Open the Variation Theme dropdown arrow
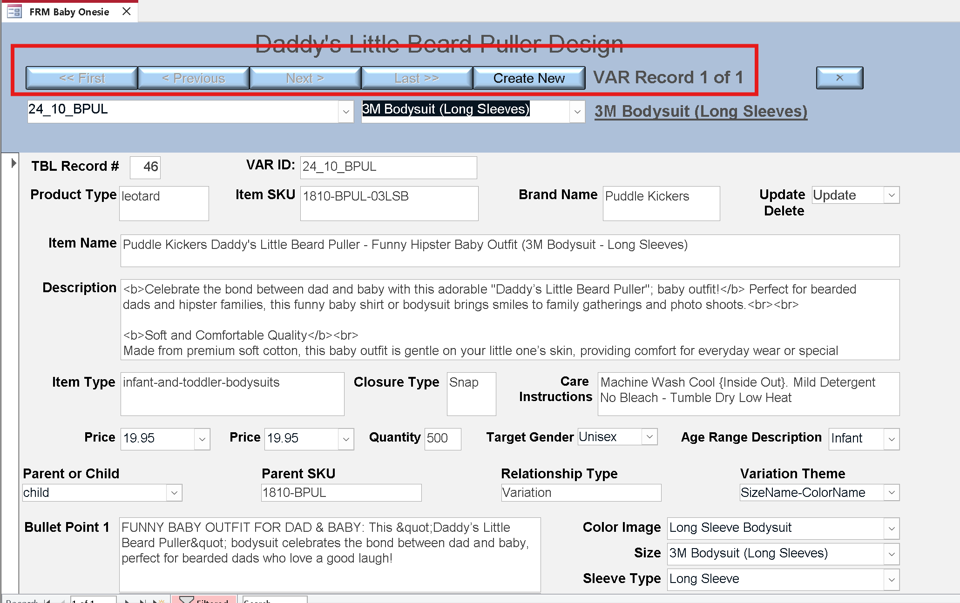 [891, 493]
